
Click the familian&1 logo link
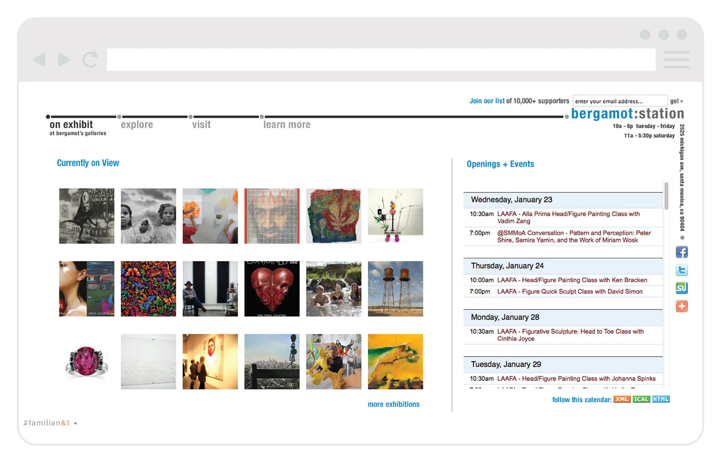pyautogui.click(x=46, y=423)
